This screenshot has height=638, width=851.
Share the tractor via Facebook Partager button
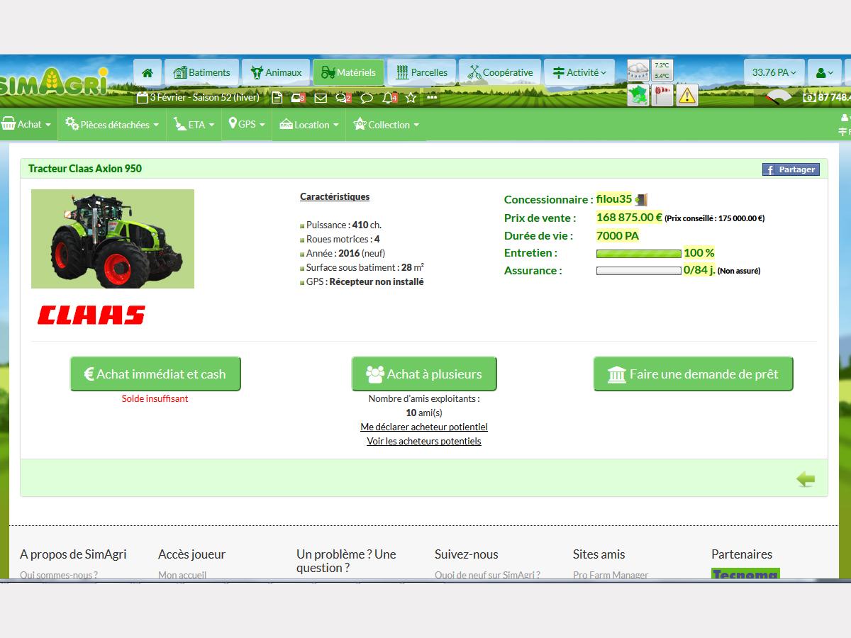click(x=791, y=169)
